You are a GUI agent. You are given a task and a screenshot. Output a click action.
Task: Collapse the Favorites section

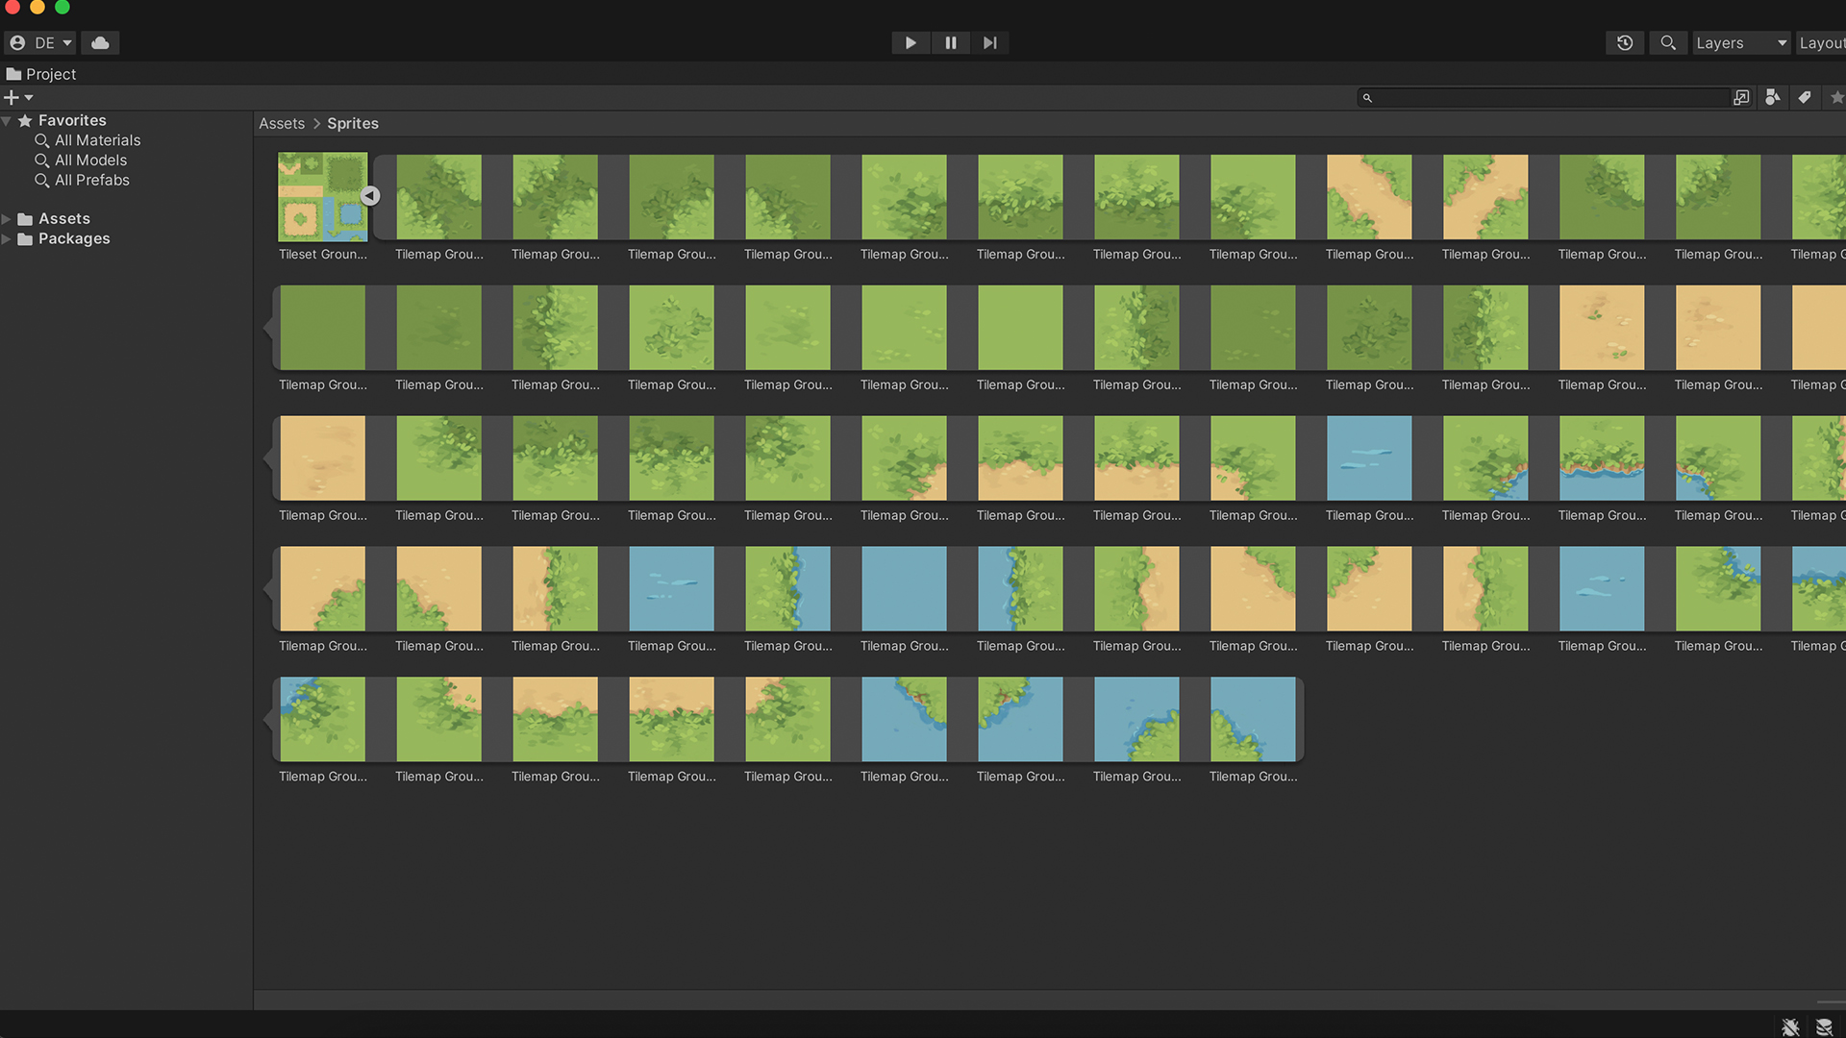(7, 121)
